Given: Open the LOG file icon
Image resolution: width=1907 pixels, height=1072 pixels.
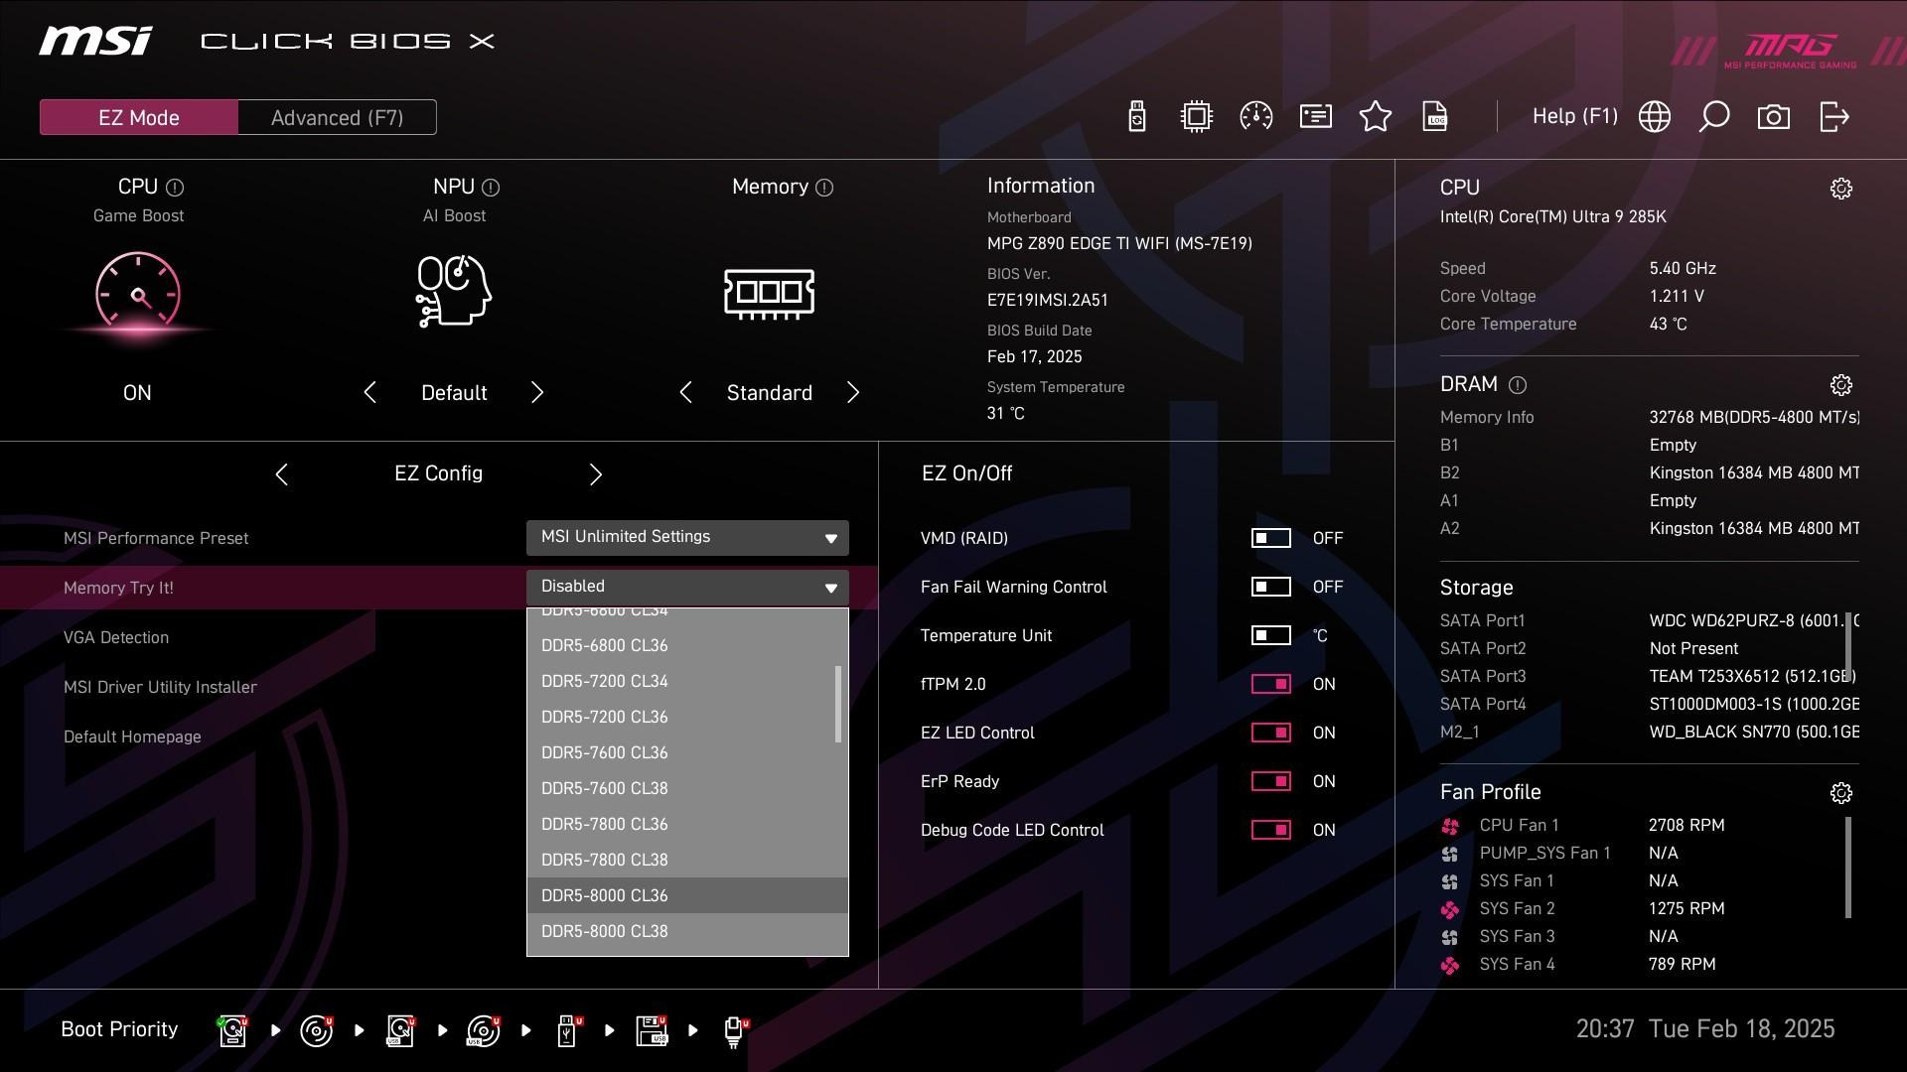Looking at the screenshot, I should (1435, 117).
